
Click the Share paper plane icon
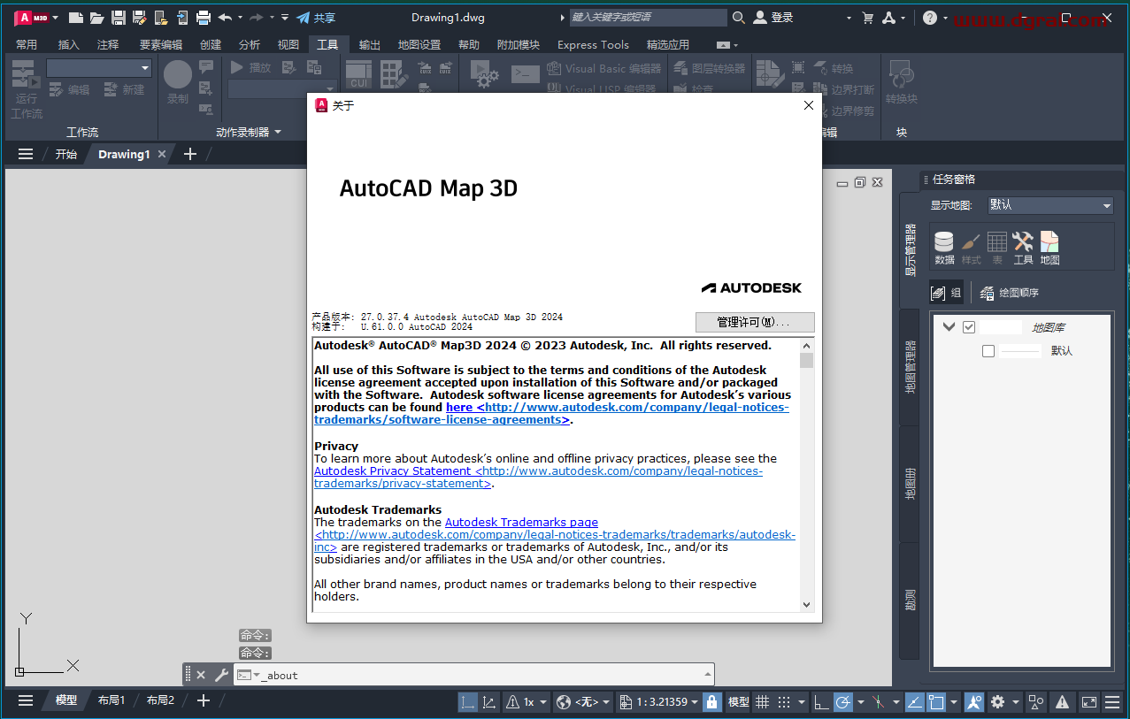pyautogui.click(x=304, y=17)
